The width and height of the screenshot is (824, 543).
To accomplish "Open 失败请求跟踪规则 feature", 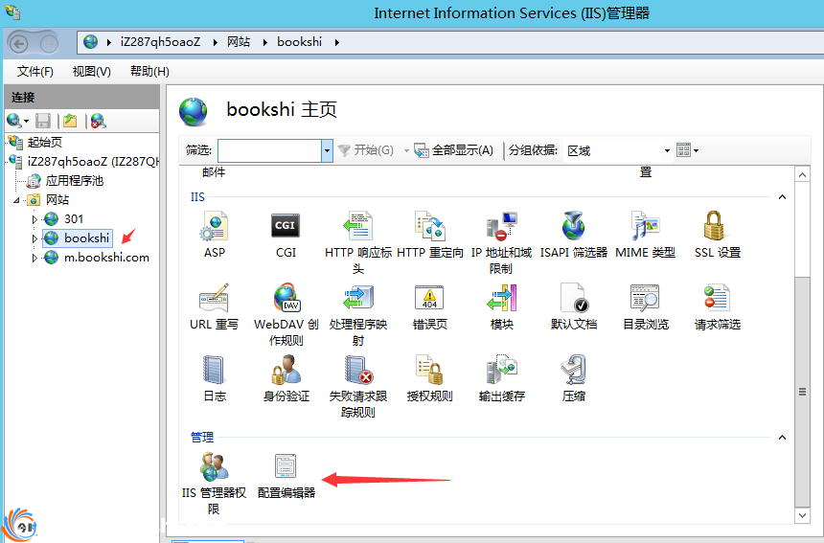I will [x=358, y=386].
